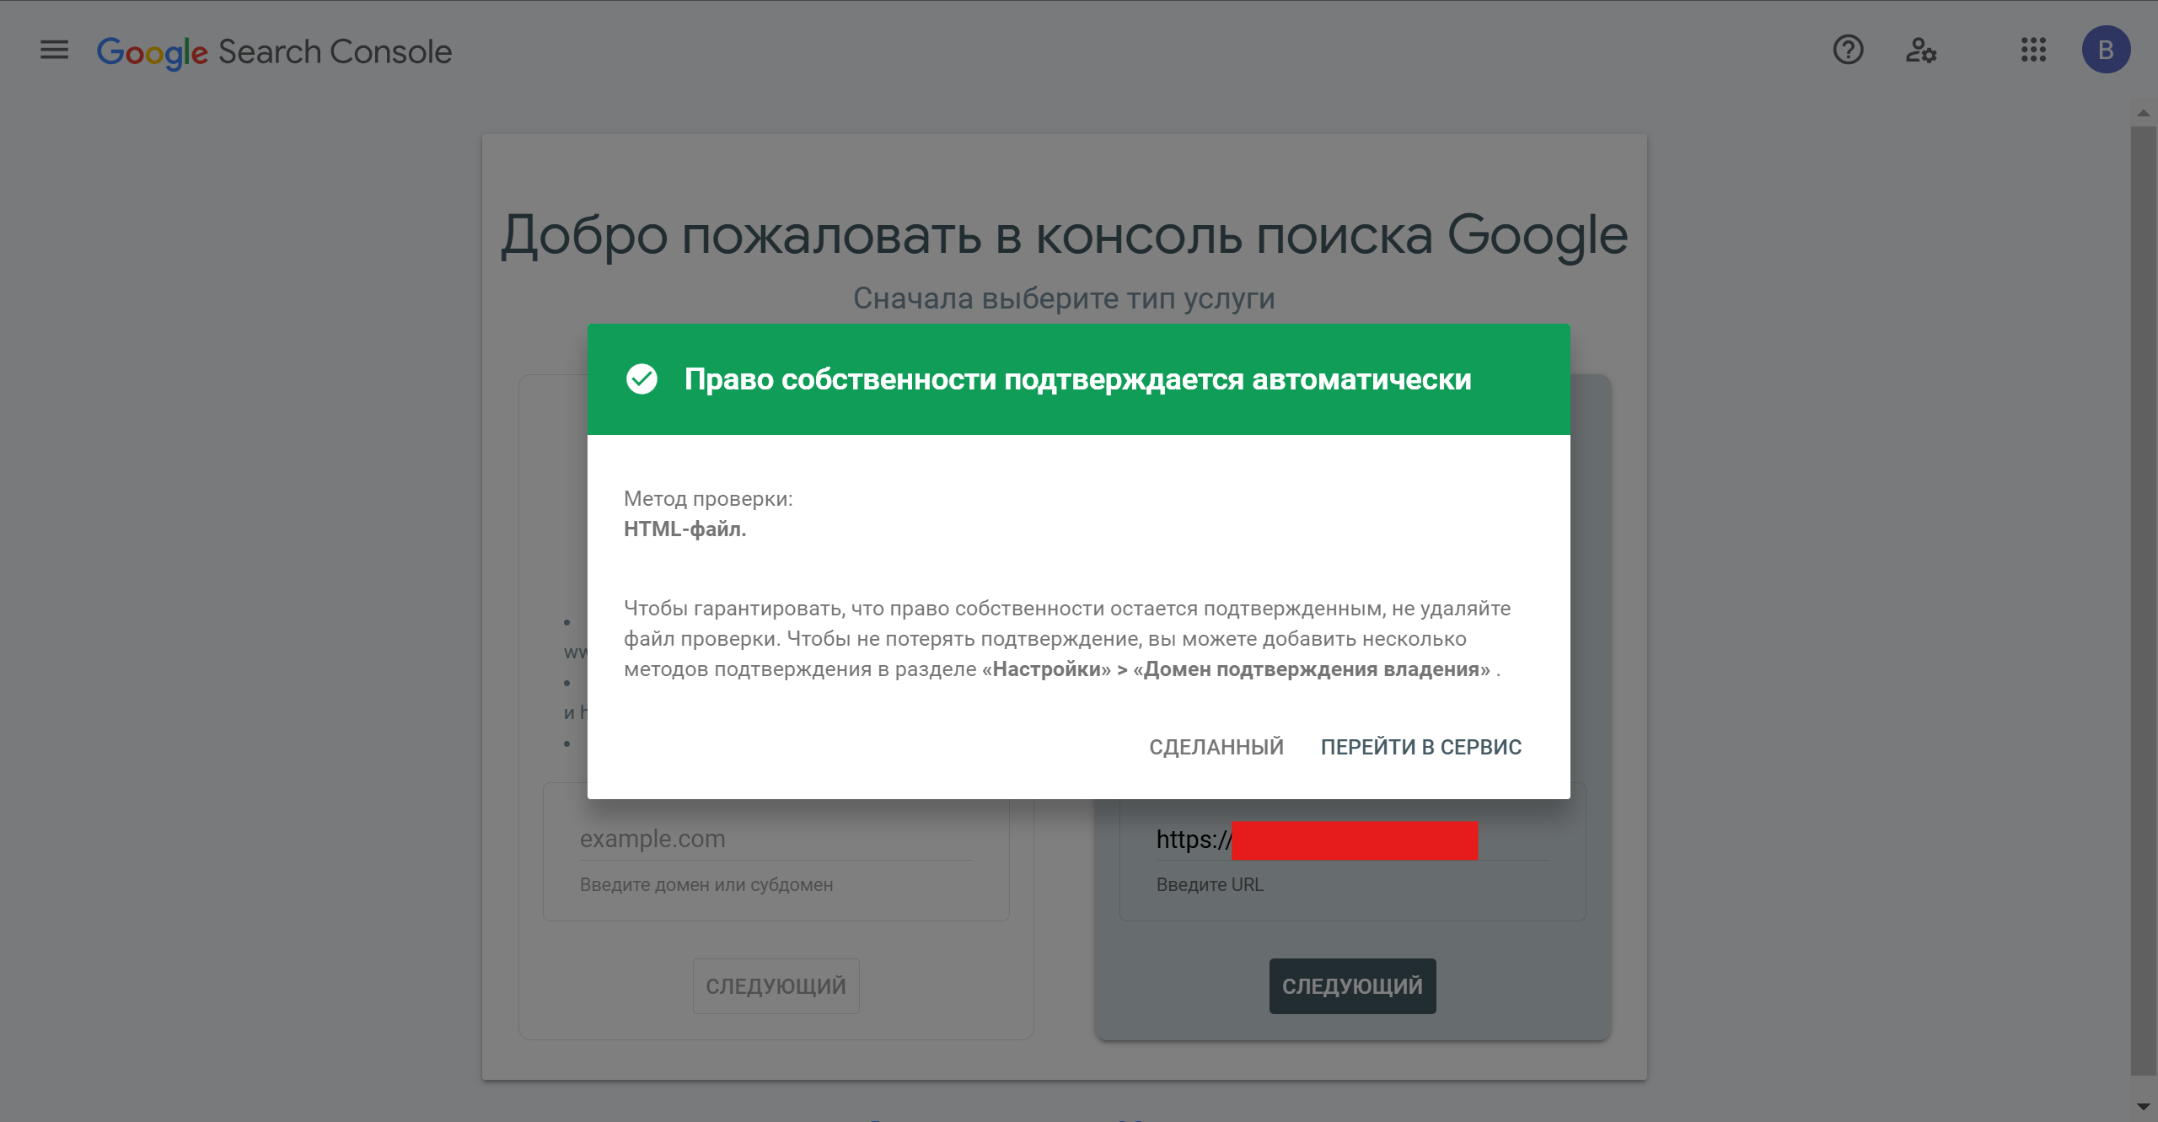Click the Google Search Console logo
This screenshot has width=2158, height=1122.
[x=274, y=52]
